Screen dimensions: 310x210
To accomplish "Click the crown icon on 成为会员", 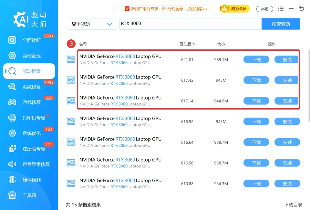I will (224, 8).
